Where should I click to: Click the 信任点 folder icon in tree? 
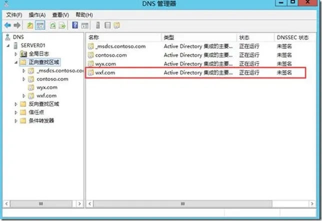pos(23,112)
